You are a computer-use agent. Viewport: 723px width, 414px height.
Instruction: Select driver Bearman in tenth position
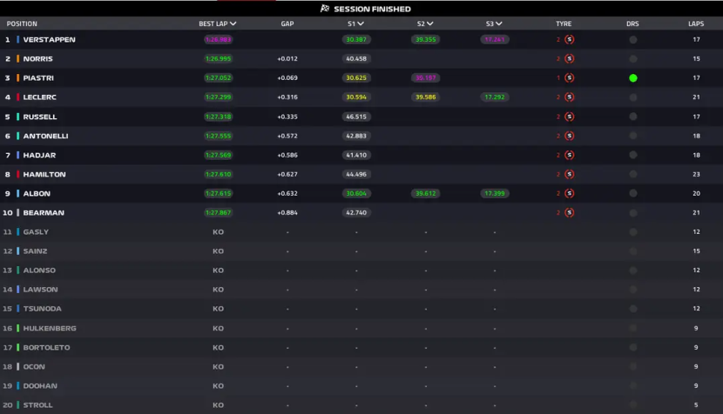point(44,213)
